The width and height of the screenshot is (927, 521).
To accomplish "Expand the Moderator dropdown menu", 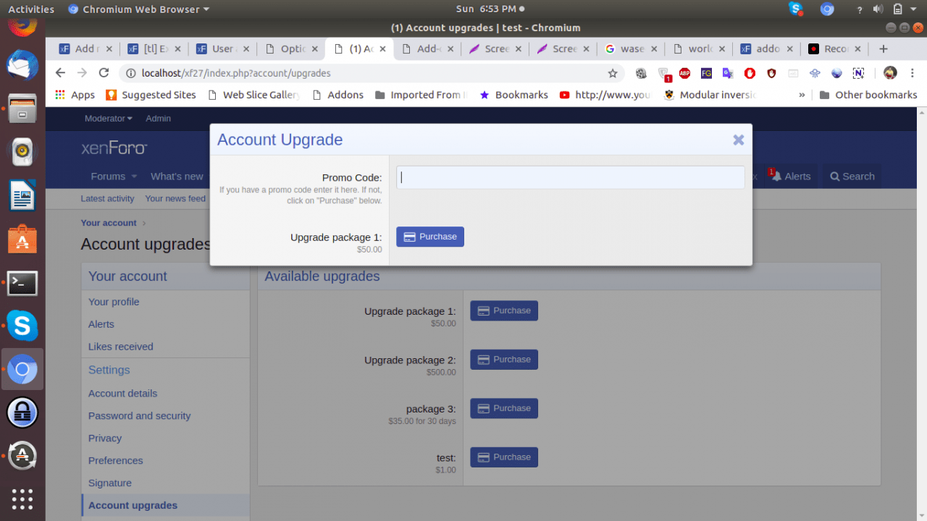I will [109, 119].
